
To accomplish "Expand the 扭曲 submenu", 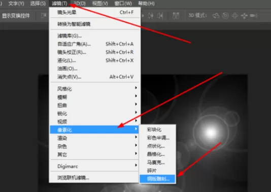I will [x=95, y=105].
